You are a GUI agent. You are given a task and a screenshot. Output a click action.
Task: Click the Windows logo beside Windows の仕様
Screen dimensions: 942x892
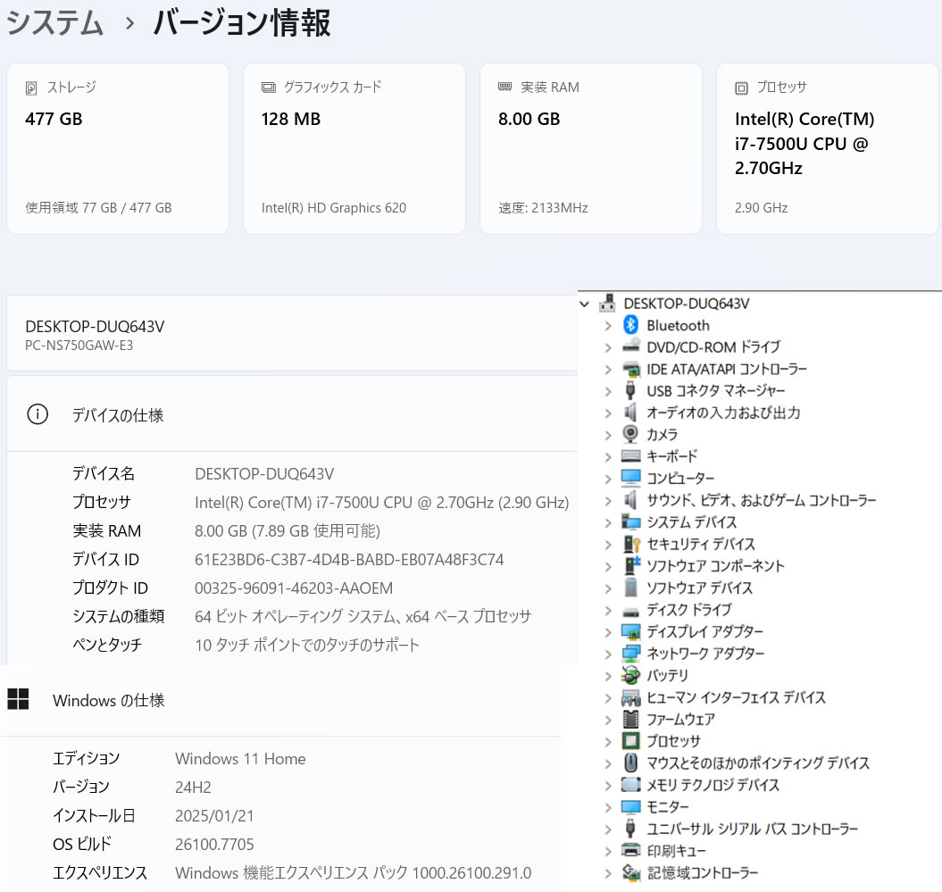pyautogui.click(x=19, y=700)
